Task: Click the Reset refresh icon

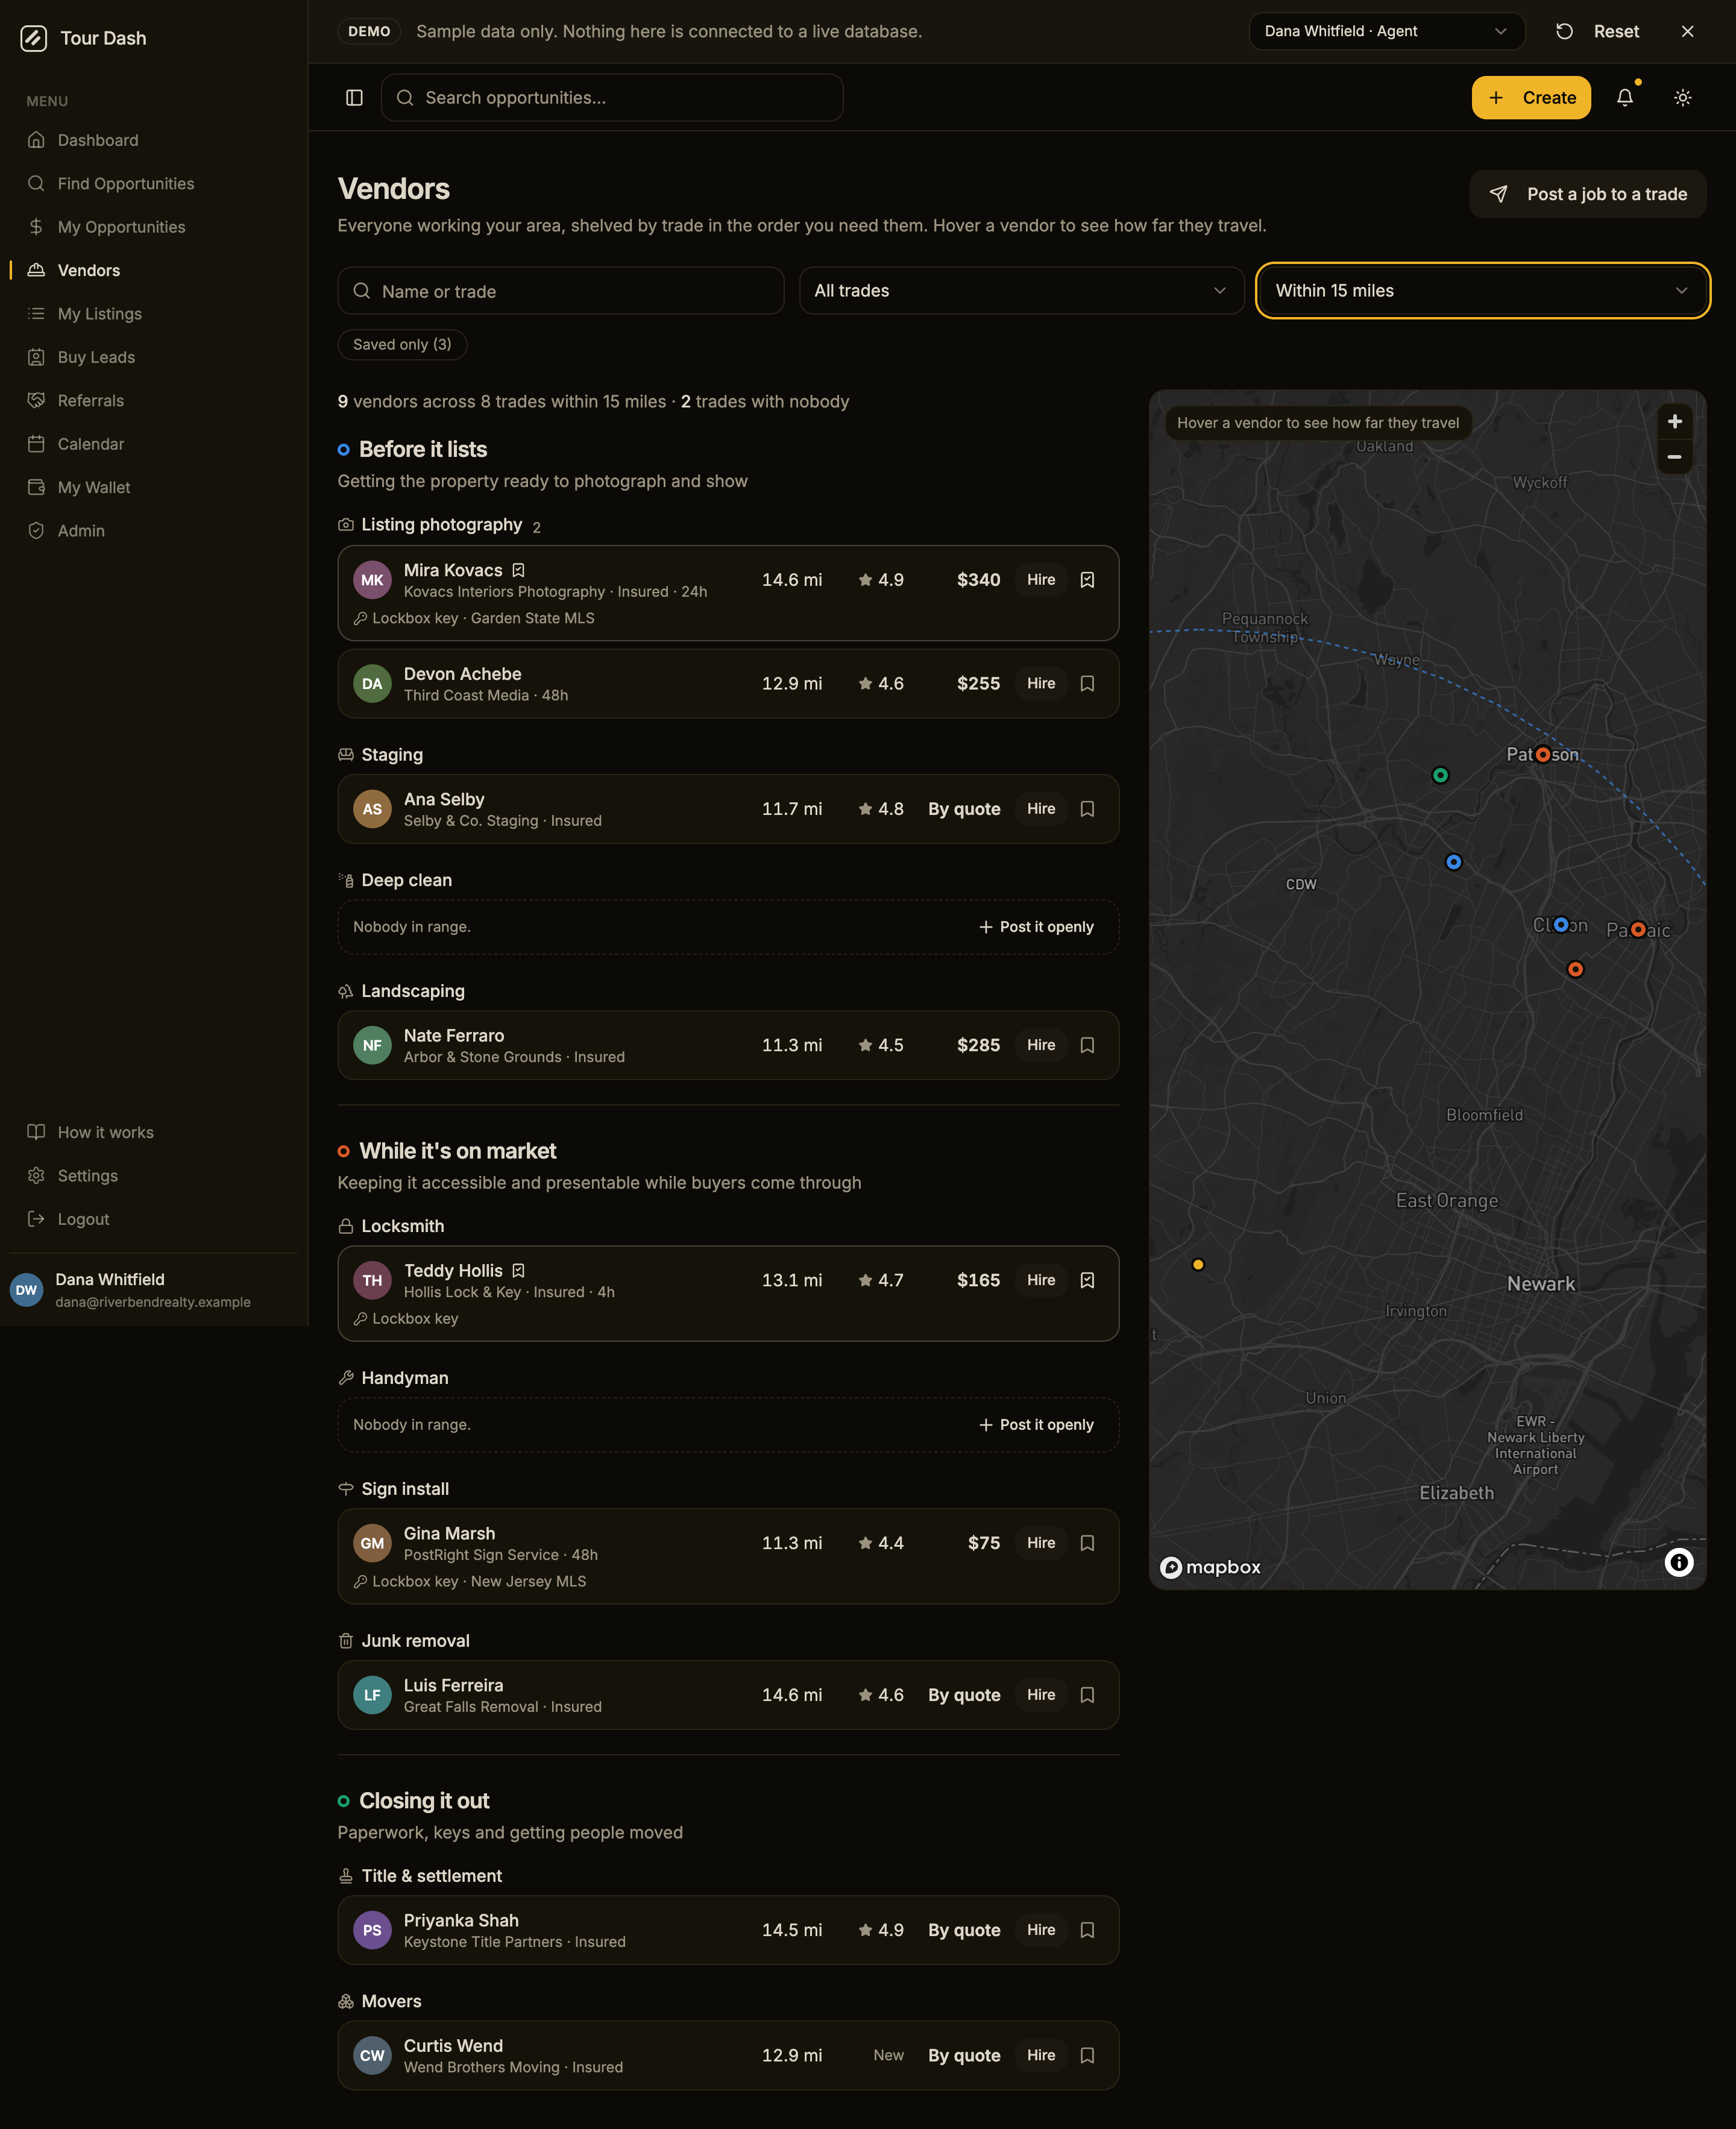Action: [1565, 31]
